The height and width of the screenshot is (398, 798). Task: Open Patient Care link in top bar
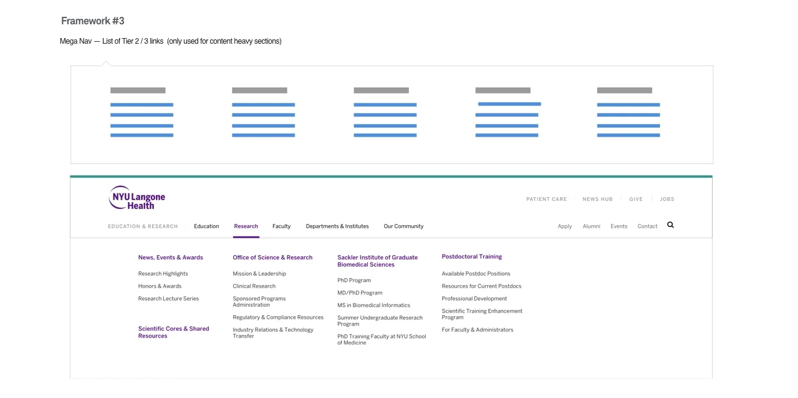pyautogui.click(x=546, y=200)
